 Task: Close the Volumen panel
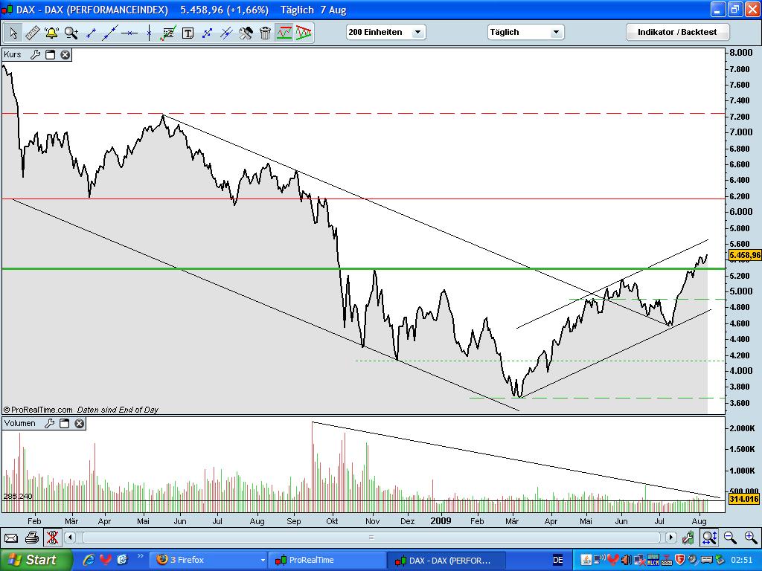[79, 423]
